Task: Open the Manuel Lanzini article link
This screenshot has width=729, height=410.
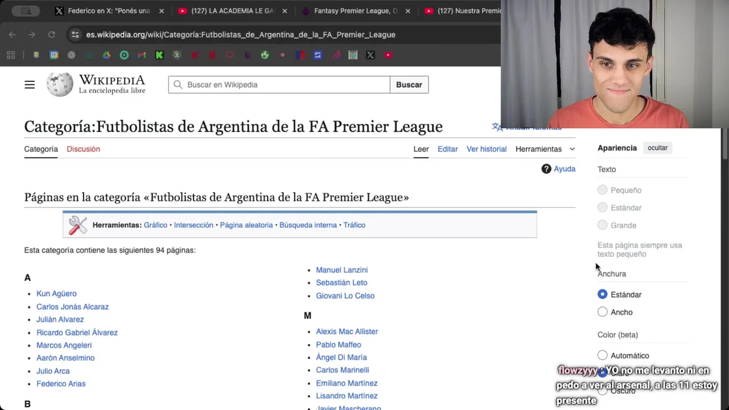Action: (342, 270)
